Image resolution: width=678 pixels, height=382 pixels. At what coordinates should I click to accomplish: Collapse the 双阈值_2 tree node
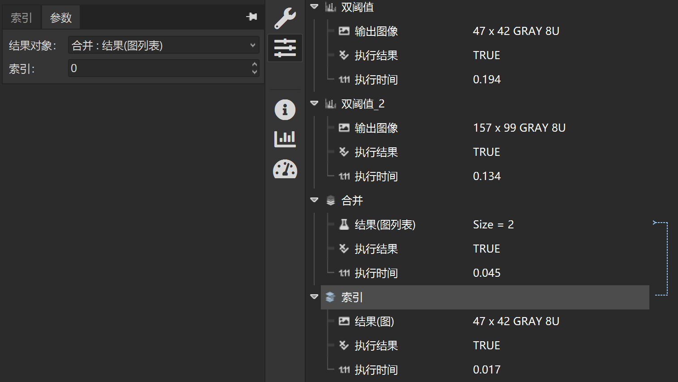click(x=314, y=103)
